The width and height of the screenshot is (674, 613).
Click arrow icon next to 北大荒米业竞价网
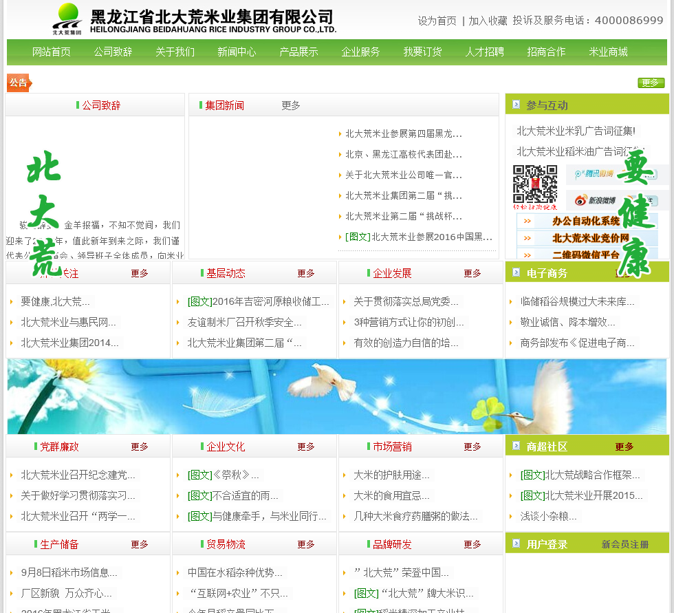(528, 238)
